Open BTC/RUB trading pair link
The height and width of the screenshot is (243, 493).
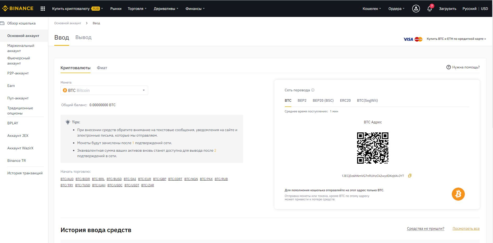pos(221,179)
